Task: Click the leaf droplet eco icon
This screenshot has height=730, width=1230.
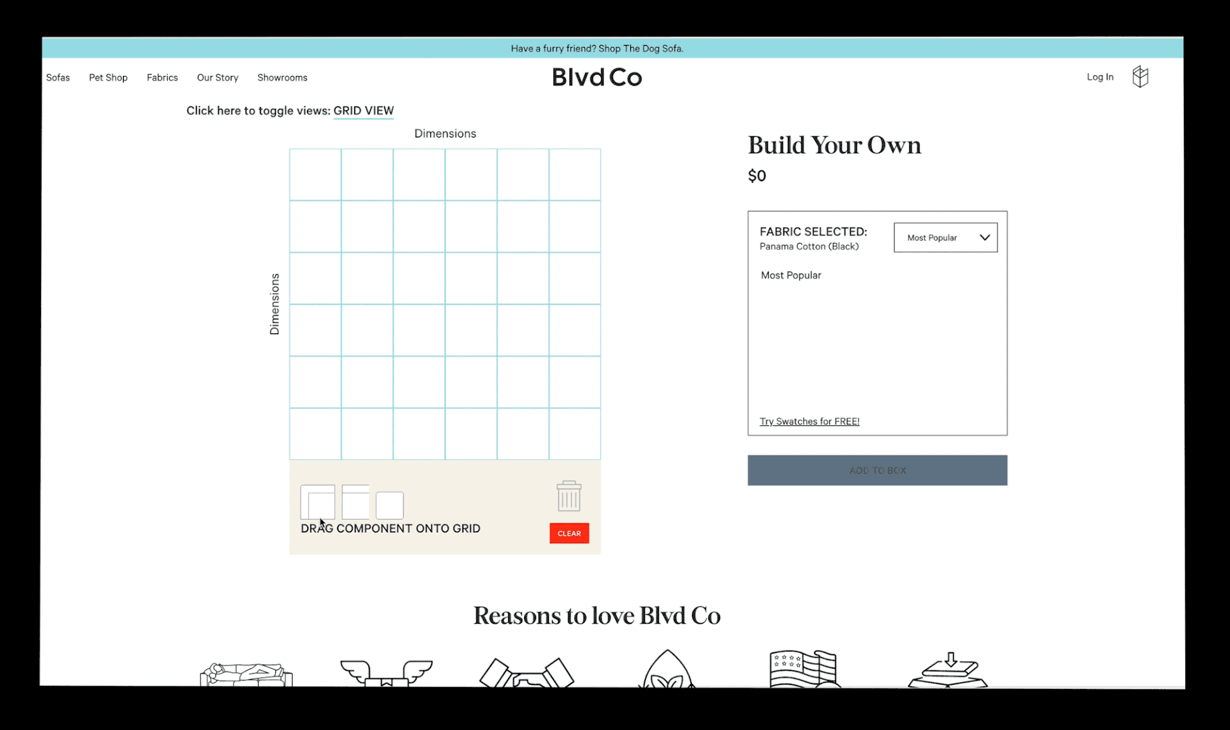Action: [667, 669]
